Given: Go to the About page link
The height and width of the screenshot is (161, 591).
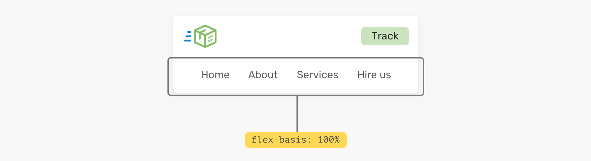Looking at the screenshot, I should (x=263, y=75).
